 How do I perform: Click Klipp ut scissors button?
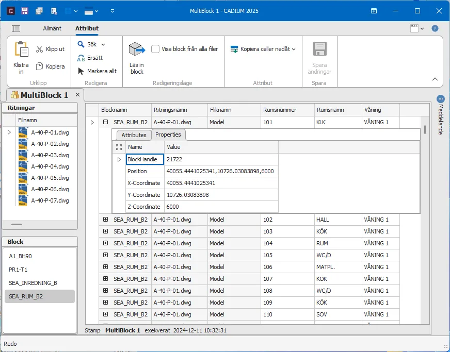click(x=50, y=49)
